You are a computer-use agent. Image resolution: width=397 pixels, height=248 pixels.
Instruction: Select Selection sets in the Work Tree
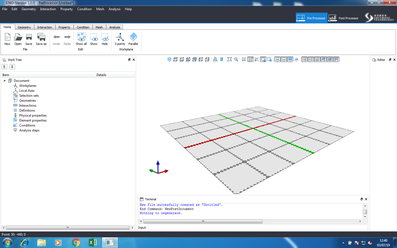[29, 96]
